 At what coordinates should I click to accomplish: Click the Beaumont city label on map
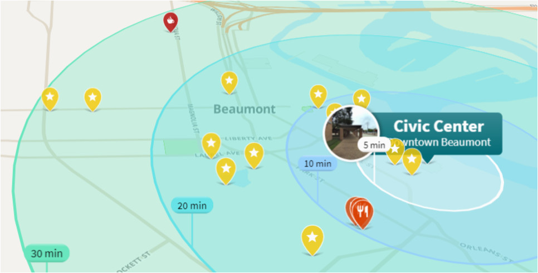pos(244,109)
